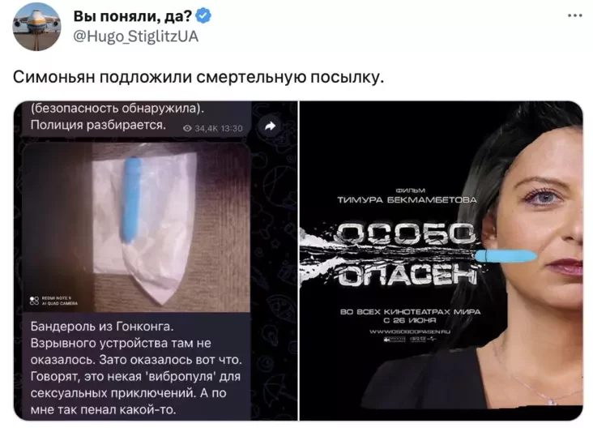Visit the www.osoboopasen.ru link on the poster
This screenshot has height=432, width=593.
pos(410,331)
